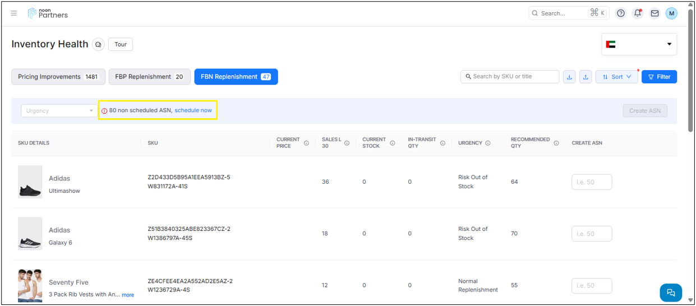Switch to Pricing Improvements tab

pos(58,77)
